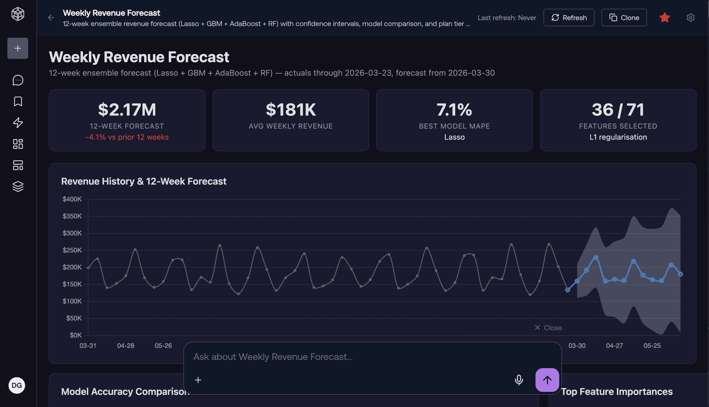The height and width of the screenshot is (407, 709).
Task: Clone the current dashboard
Action: coord(624,17)
